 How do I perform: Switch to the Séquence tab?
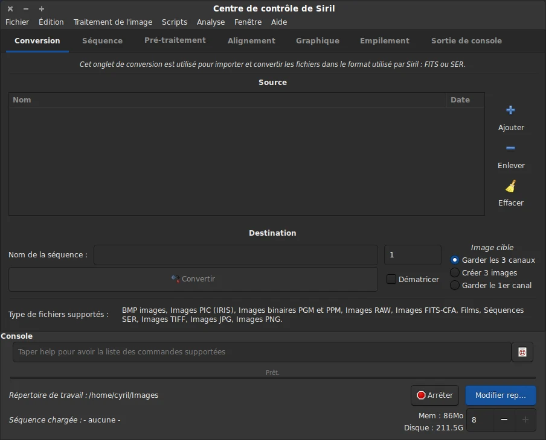tap(103, 40)
